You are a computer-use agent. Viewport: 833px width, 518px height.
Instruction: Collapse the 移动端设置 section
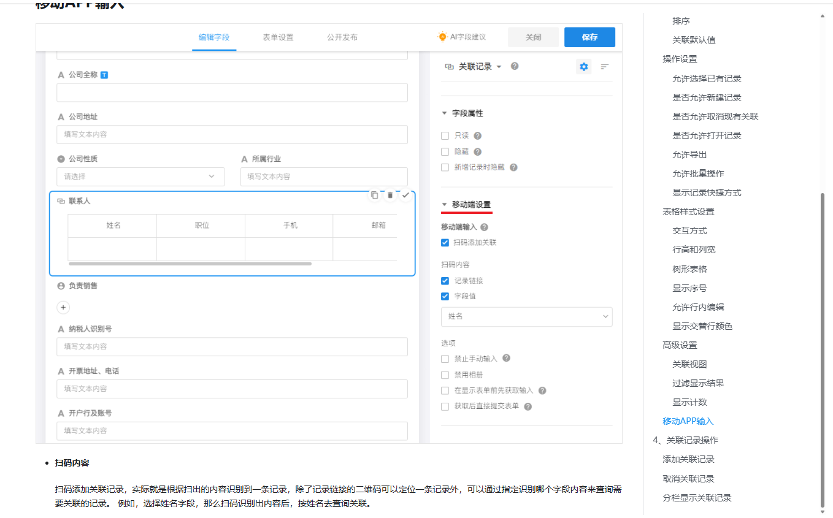click(x=445, y=205)
